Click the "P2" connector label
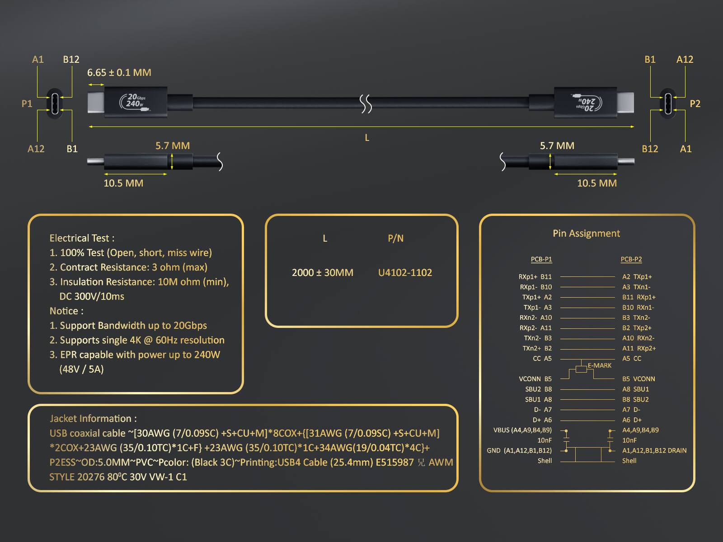The image size is (723, 542). coord(695,103)
